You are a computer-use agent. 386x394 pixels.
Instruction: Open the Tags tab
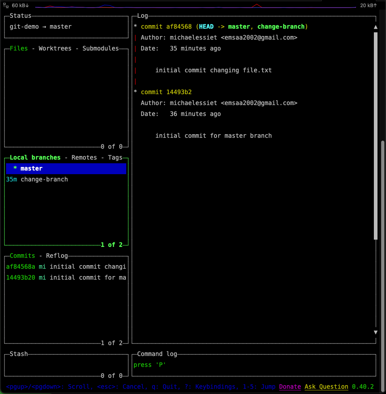pyautogui.click(x=115, y=158)
